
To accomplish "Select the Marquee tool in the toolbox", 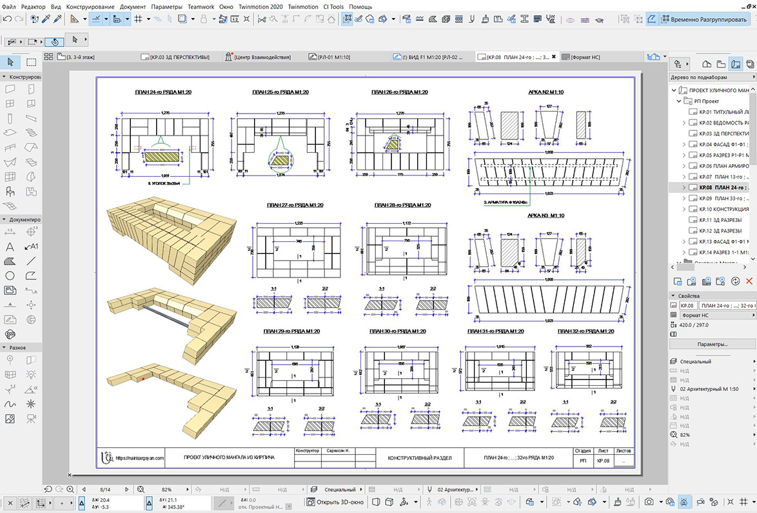I will coord(31,62).
